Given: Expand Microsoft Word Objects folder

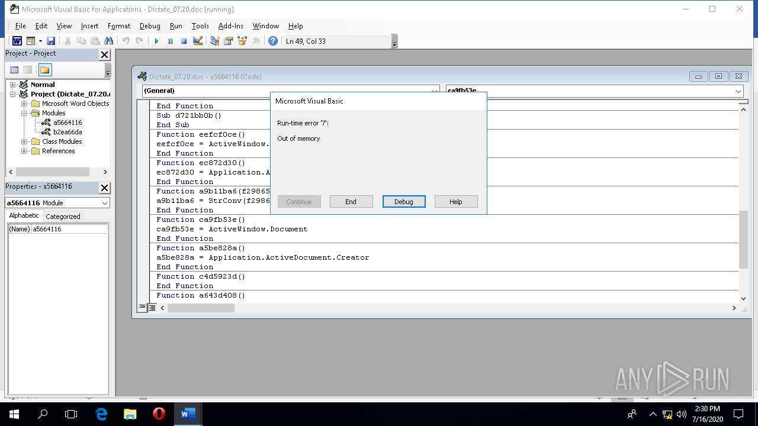Looking at the screenshot, I should click(x=24, y=104).
